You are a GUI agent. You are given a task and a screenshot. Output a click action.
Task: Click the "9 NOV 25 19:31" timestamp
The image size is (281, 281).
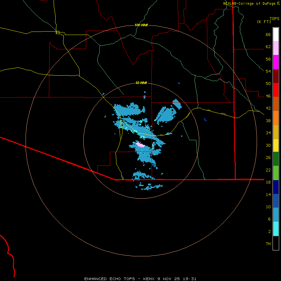tap(177, 279)
